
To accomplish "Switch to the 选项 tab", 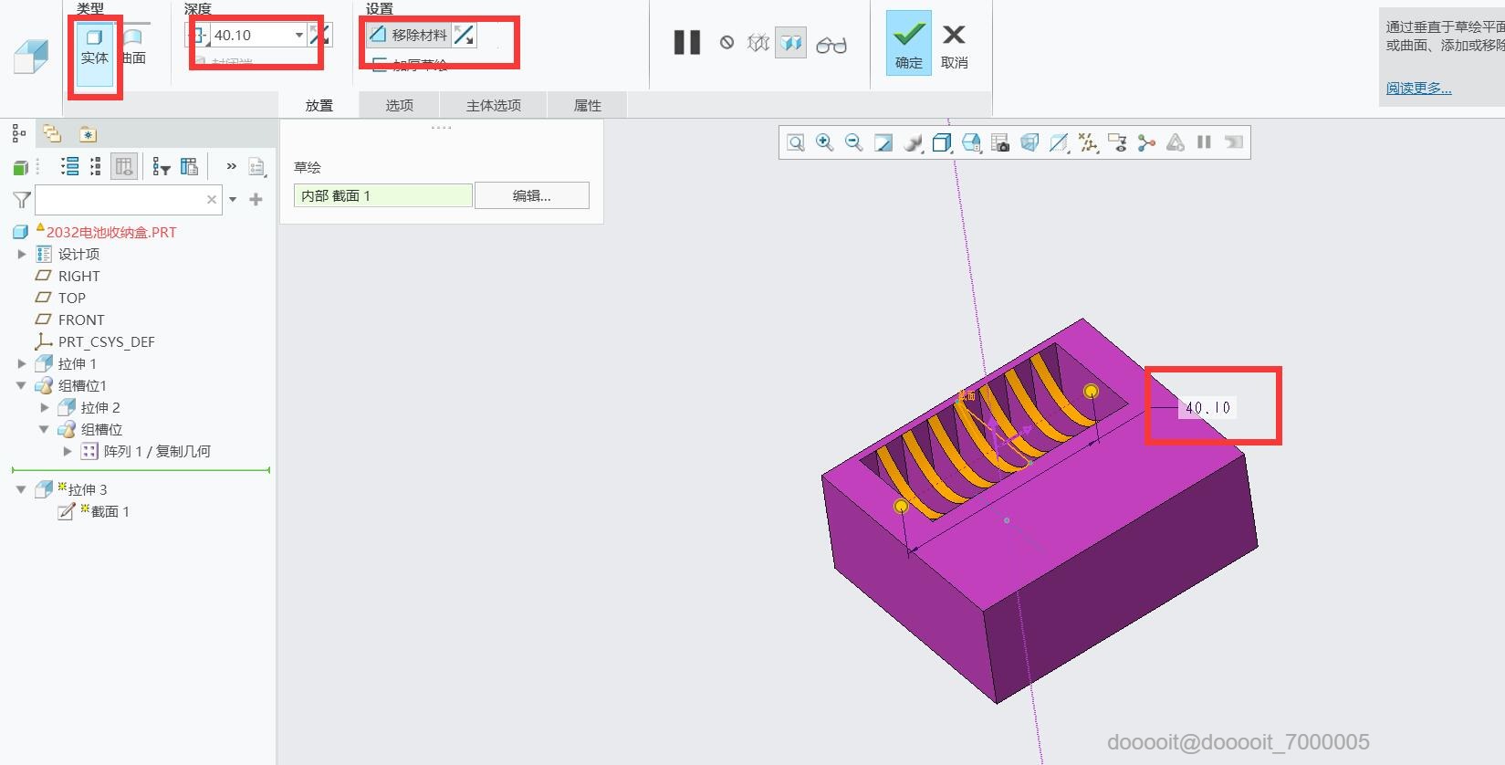I will (x=399, y=105).
